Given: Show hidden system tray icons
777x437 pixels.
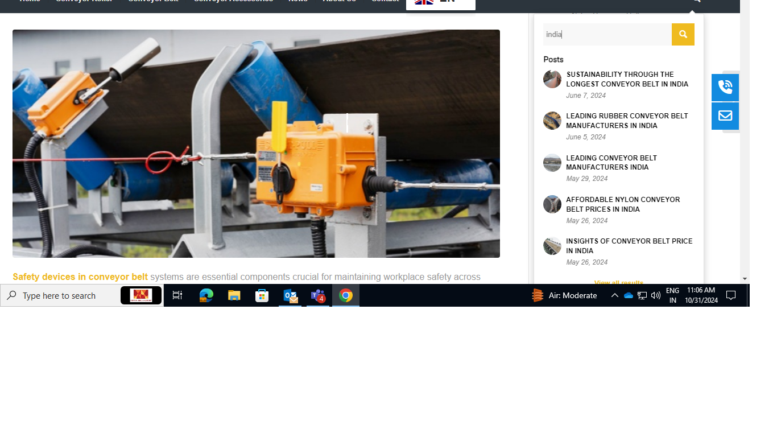Looking at the screenshot, I should (x=614, y=295).
